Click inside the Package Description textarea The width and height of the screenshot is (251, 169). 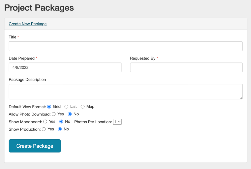pos(125,91)
